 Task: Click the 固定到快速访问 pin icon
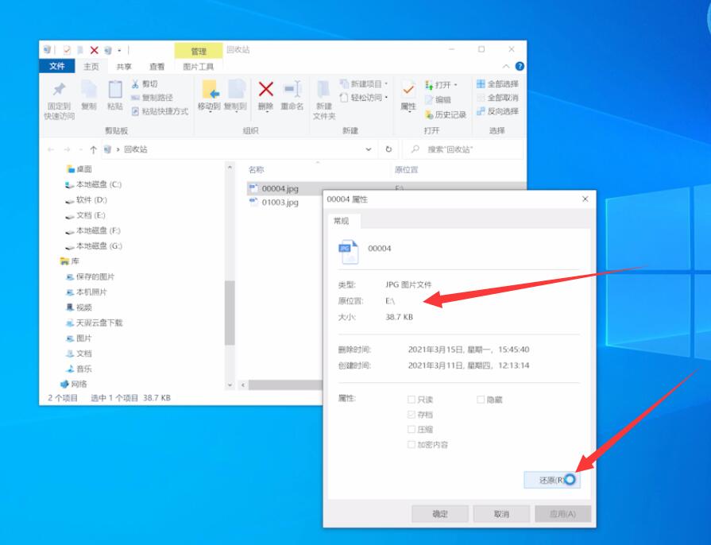click(59, 89)
